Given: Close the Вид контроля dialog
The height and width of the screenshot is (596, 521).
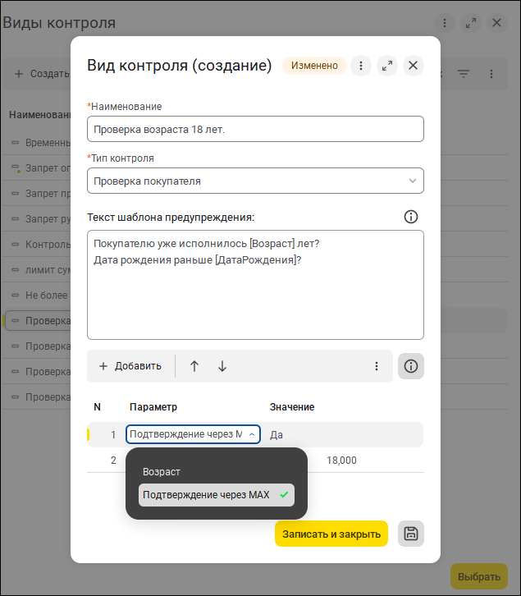Looking at the screenshot, I should click(x=414, y=66).
